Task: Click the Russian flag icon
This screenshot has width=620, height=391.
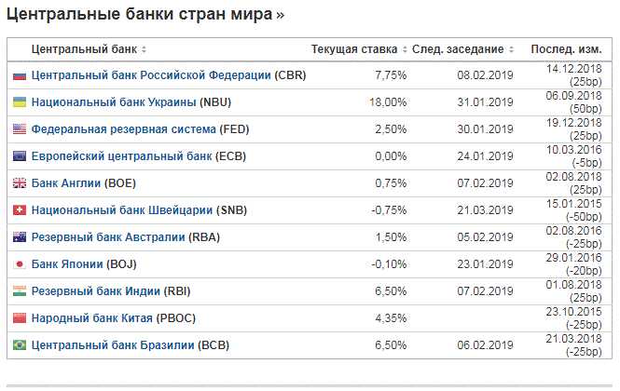Action: click(x=20, y=75)
